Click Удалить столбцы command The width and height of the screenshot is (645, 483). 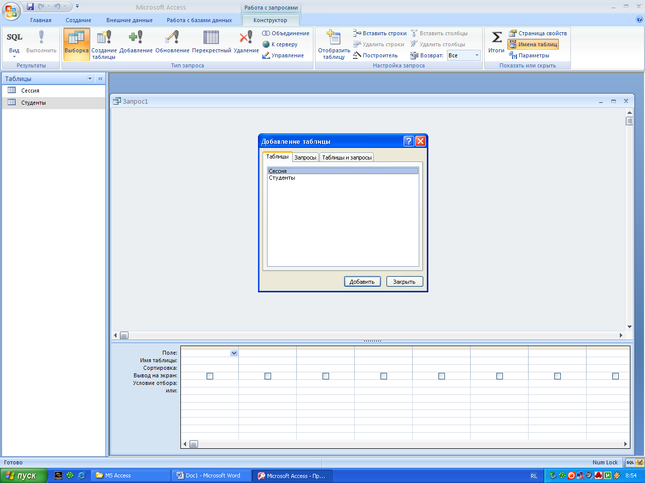pyautogui.click(x=438, y=44)
